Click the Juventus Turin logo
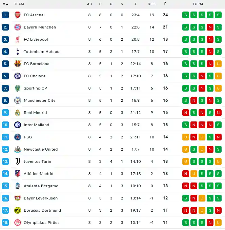 18,161
